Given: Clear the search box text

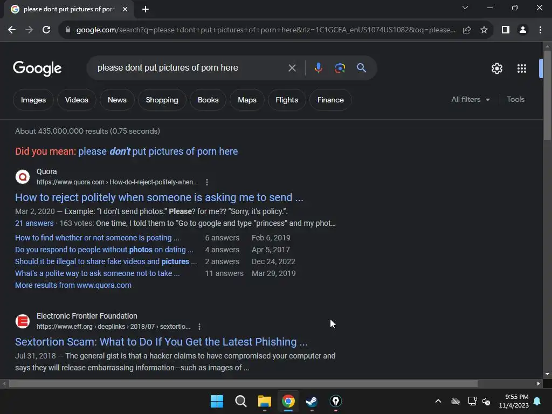Looking at the screenshot, I should pyautogui.click(x=292, y=68).
